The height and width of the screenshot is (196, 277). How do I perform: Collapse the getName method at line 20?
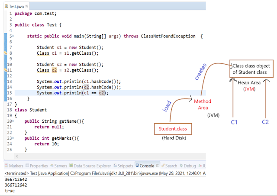[13, 121]
